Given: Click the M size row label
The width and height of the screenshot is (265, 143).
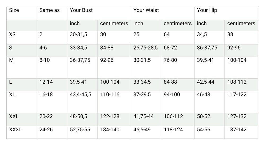Looking at the screenshot, I should point(11,60).
